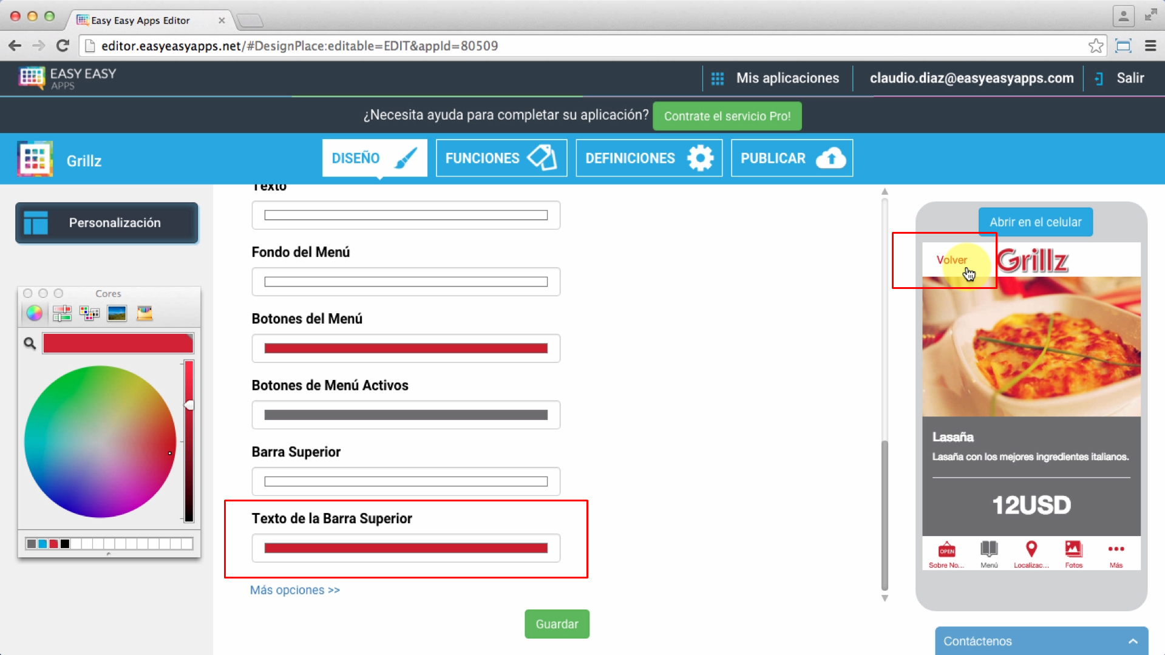Open Botones del Menú color field
This screenshot has width=1165, height=655.
(x=406, y=348)
